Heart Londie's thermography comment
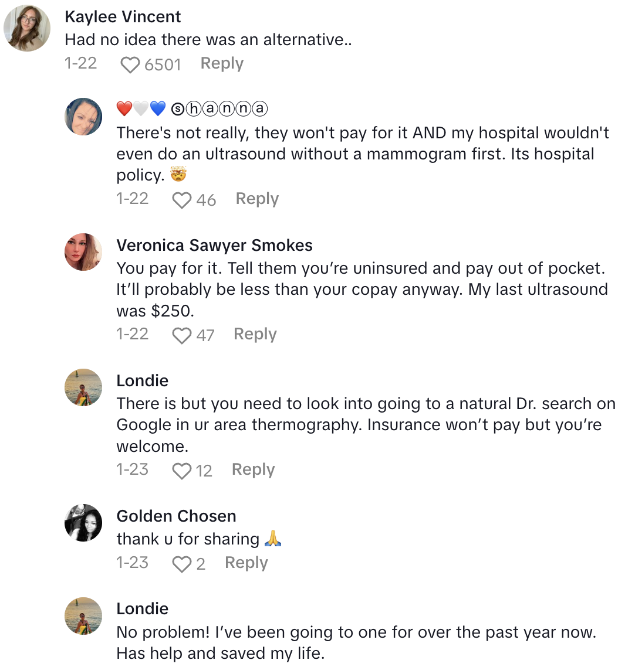 (x=182, y=471)
